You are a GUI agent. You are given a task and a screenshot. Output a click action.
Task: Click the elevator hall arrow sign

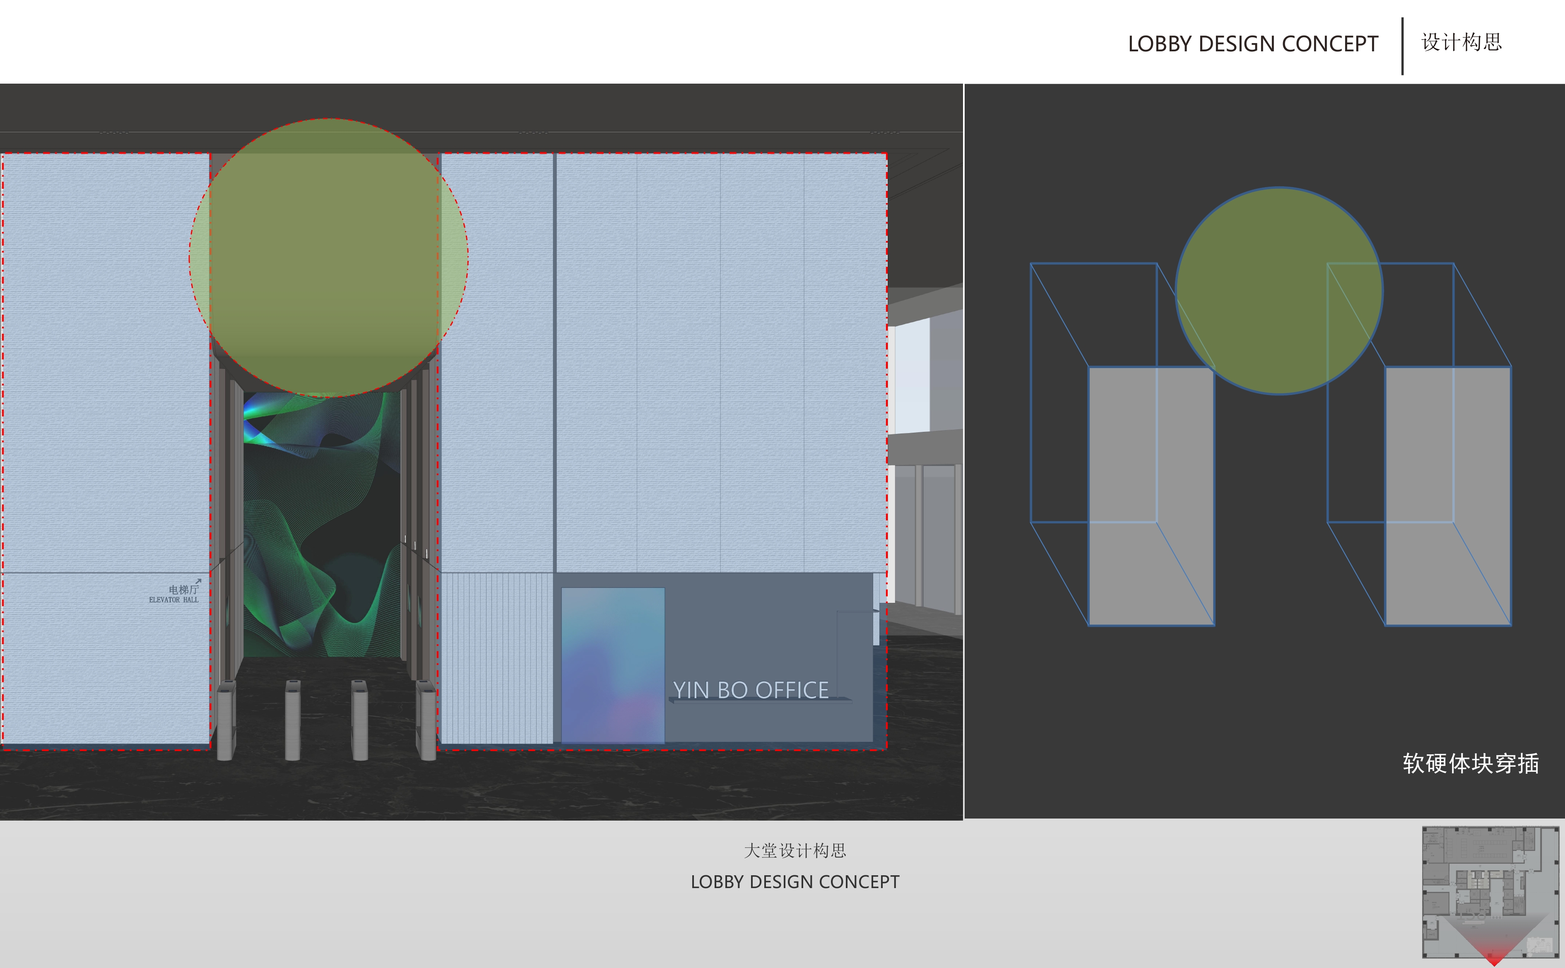pyautogui.click(x=198, y=581)
